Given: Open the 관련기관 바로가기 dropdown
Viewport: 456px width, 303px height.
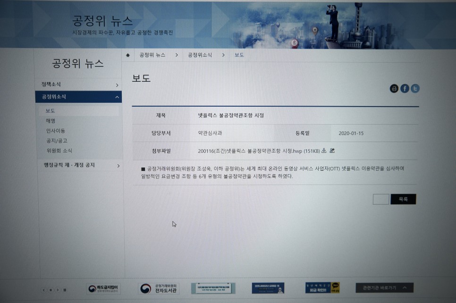Looking at the screenshot, I should click(x=384, y=287).
